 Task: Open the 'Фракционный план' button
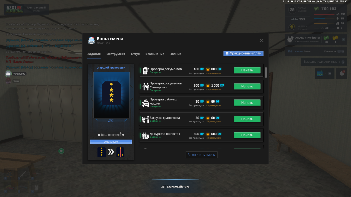click(243, 53)
